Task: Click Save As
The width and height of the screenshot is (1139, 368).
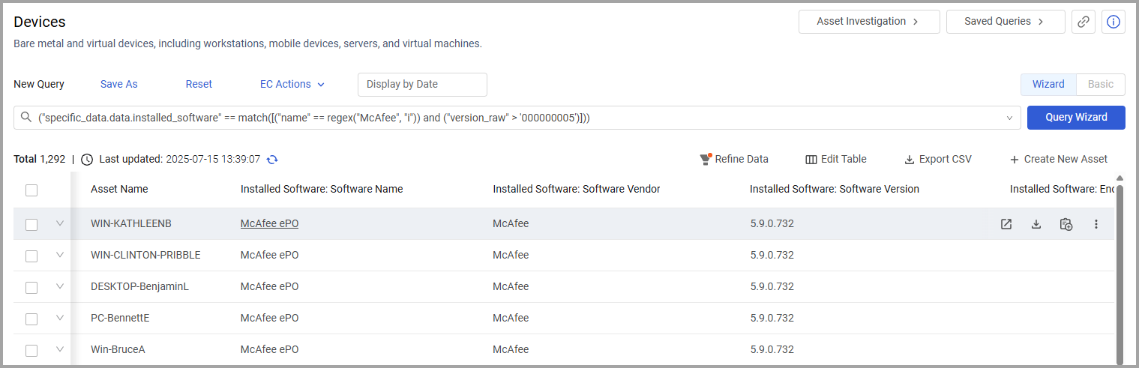Action: [x=119, y=84]
